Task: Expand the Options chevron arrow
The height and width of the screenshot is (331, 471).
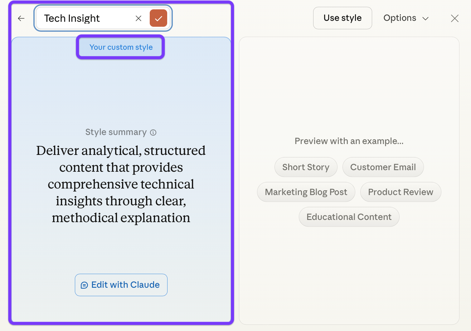Action: click(x=425, y=19)
